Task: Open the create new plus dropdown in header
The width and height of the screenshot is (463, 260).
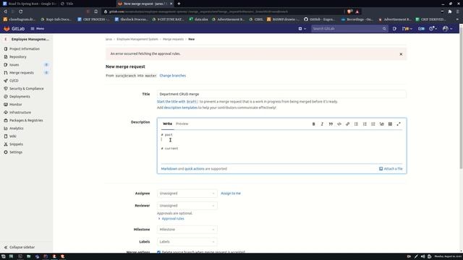Action: tap(302, 29)
